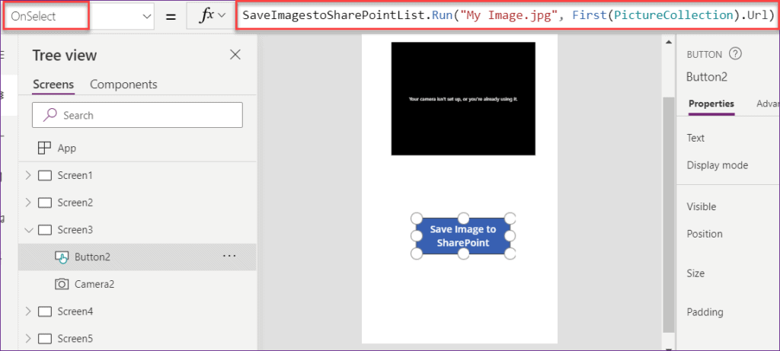Click the Save Image to SharePoint button
780x351 pixels.
point(463,236)
